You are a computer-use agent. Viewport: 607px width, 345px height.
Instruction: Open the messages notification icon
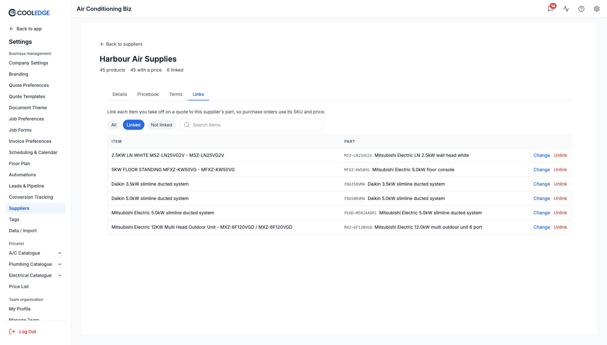point(551,9)
